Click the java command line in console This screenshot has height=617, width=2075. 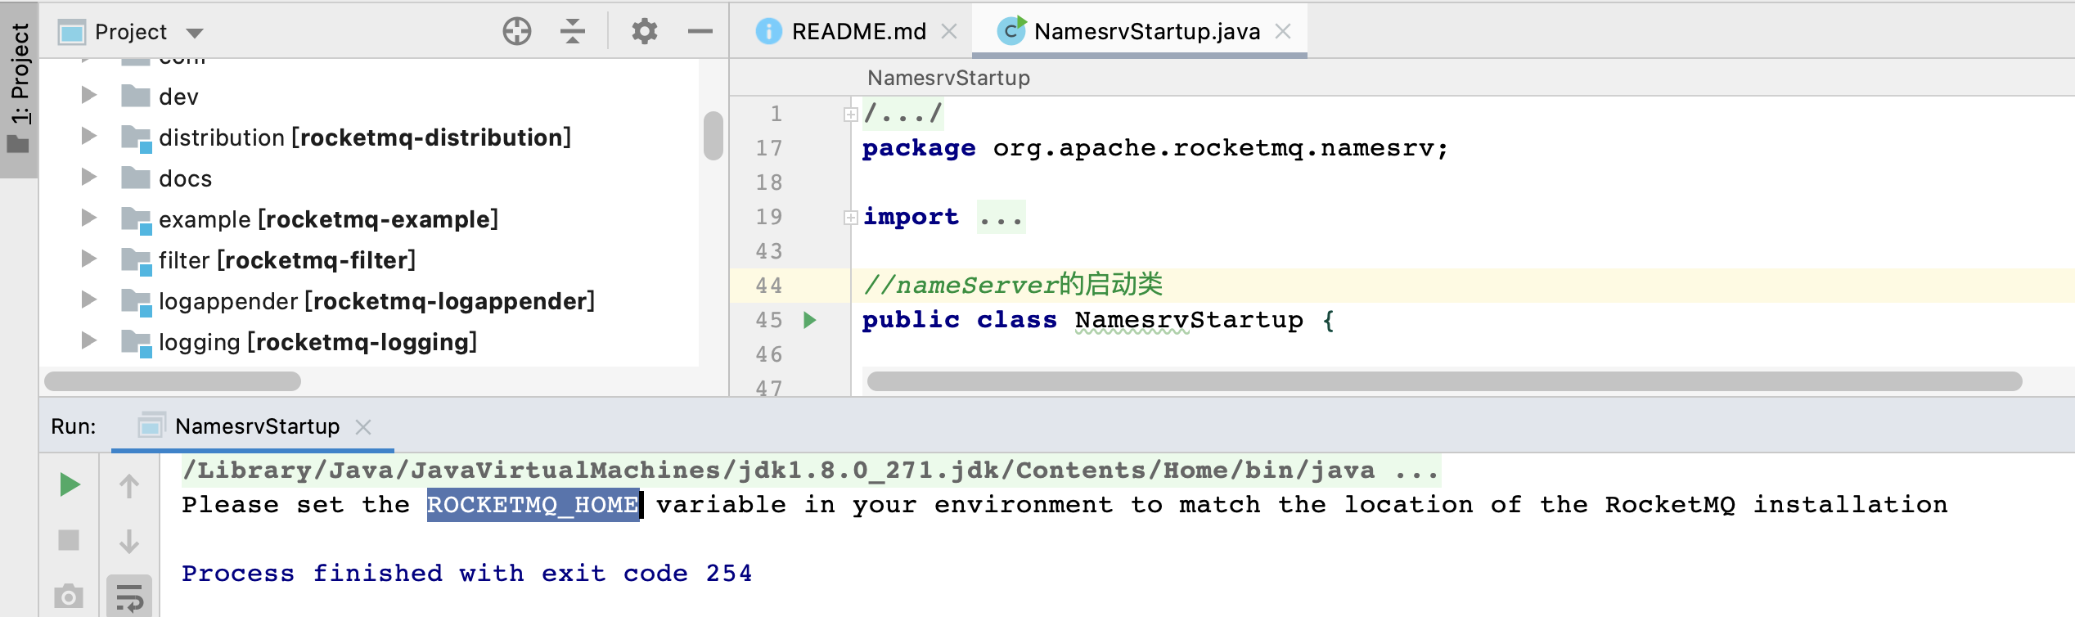click(810, 471)
